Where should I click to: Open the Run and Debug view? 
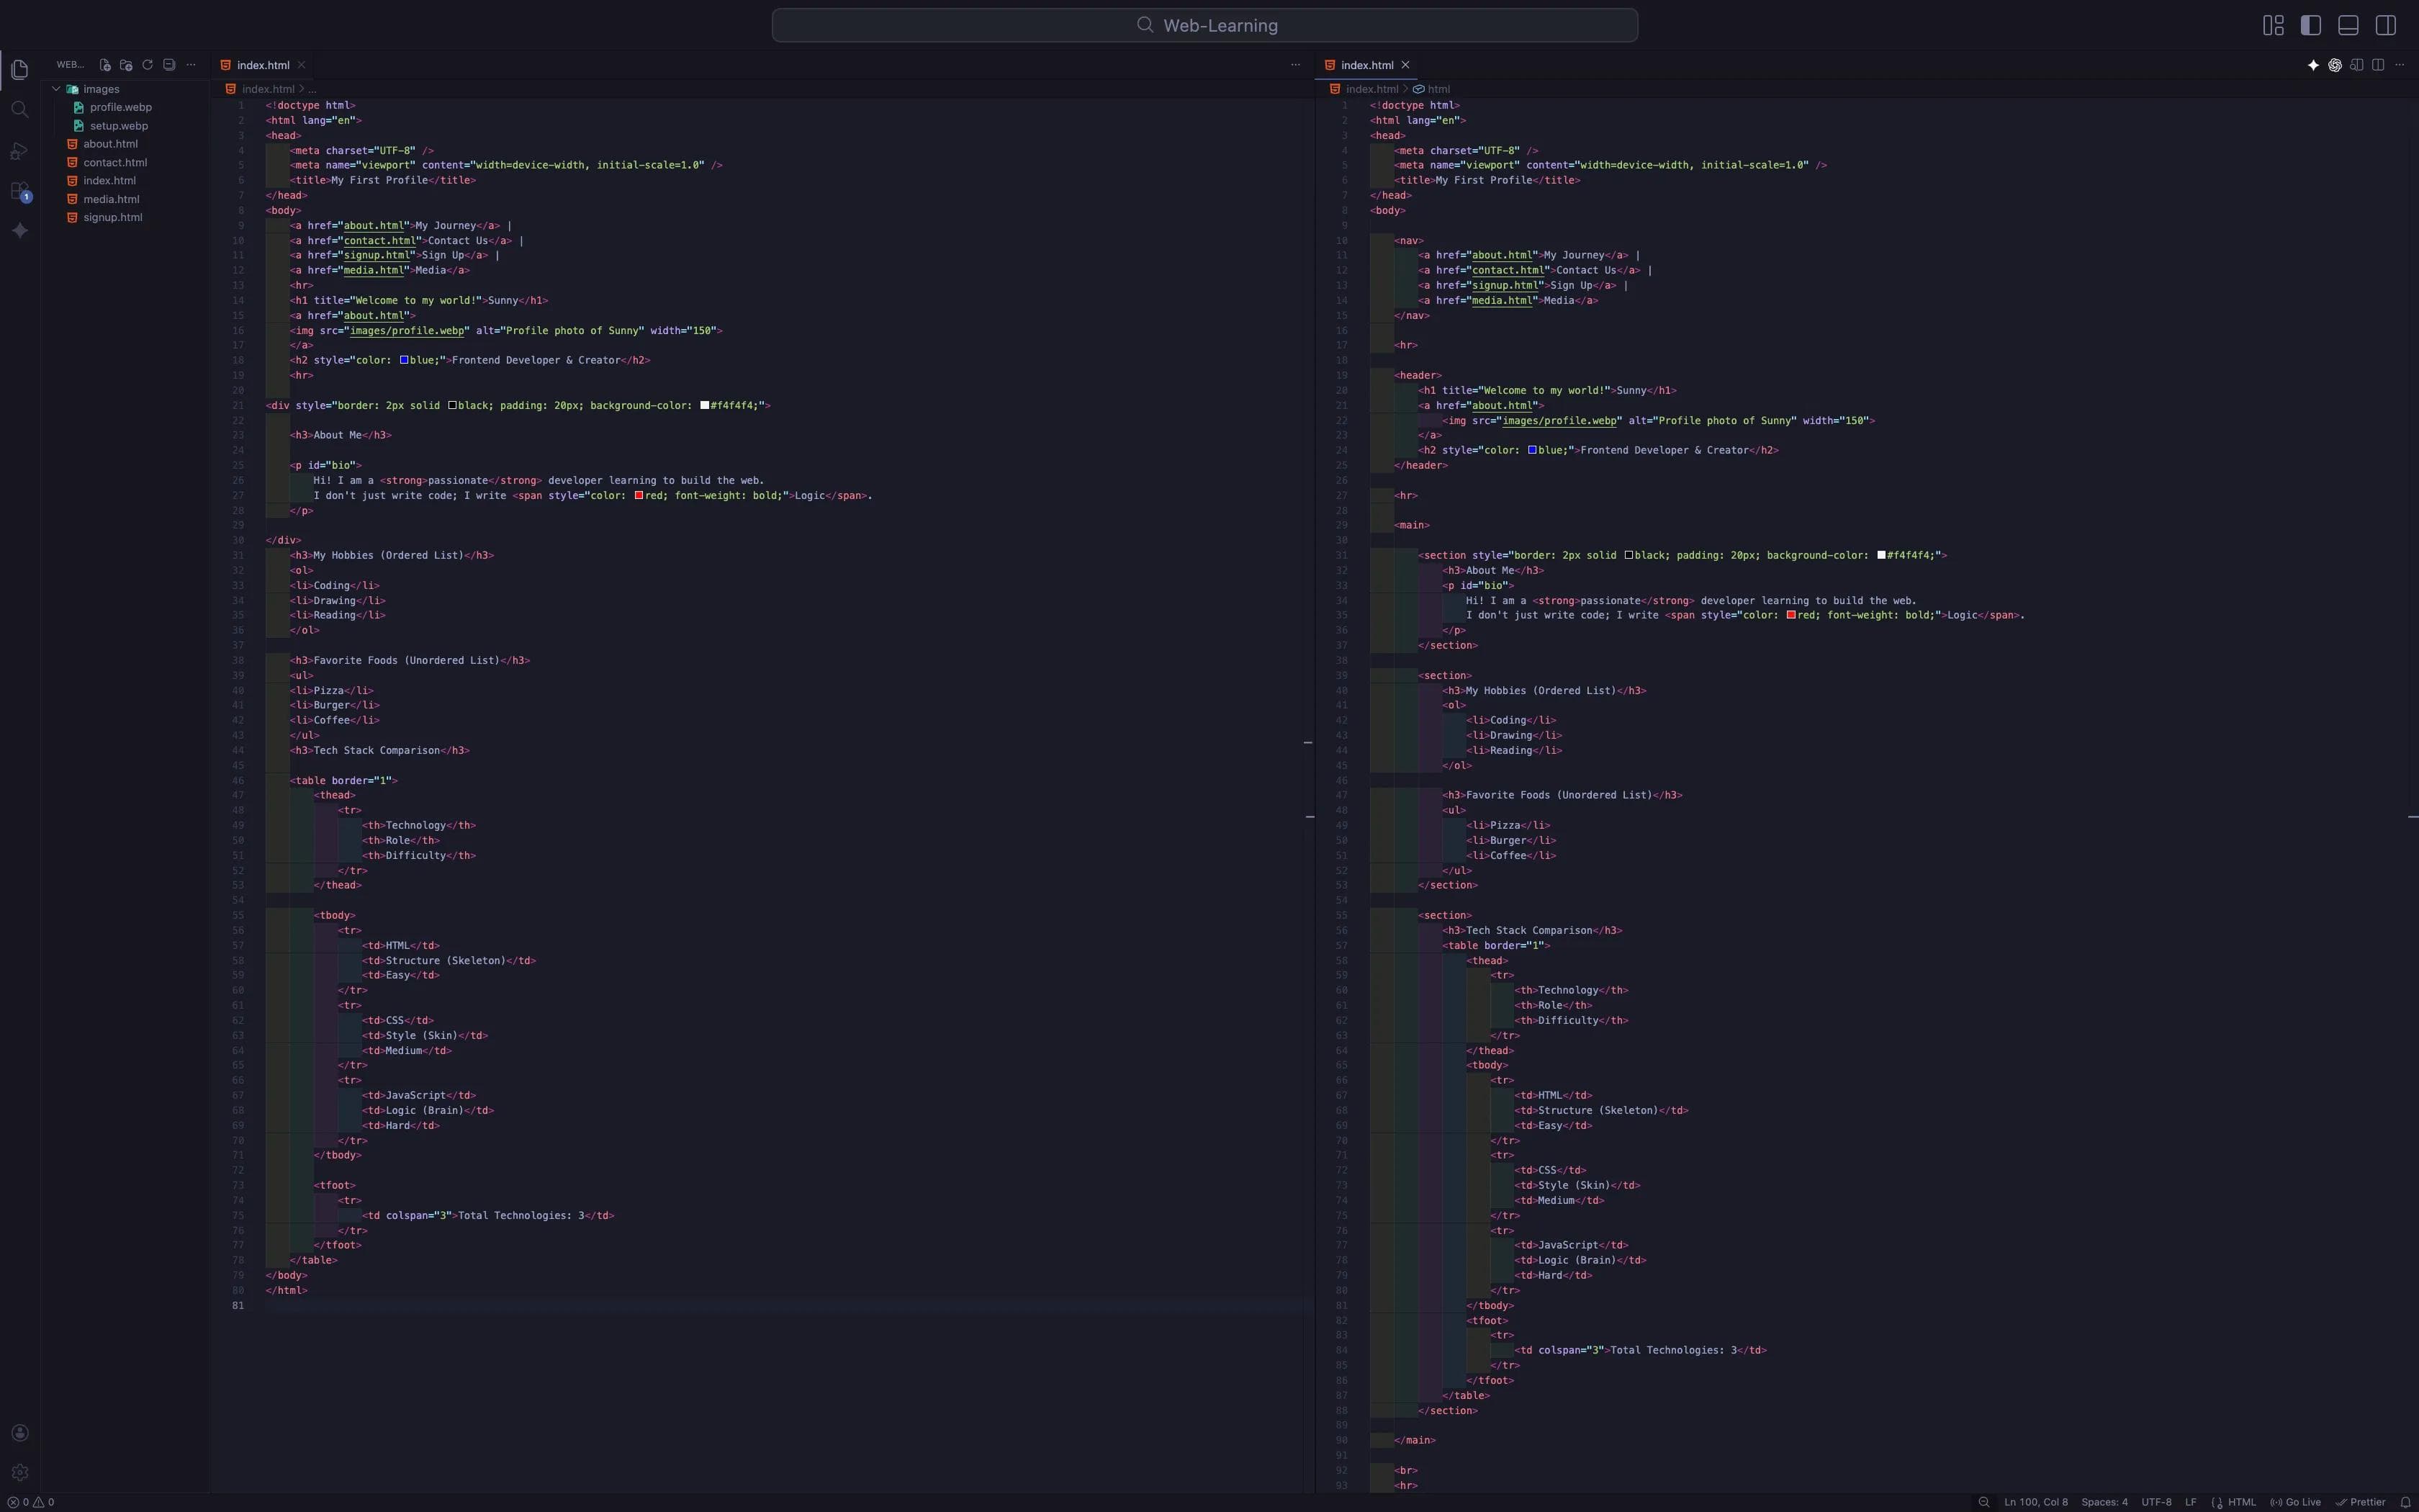coord(19,151)
